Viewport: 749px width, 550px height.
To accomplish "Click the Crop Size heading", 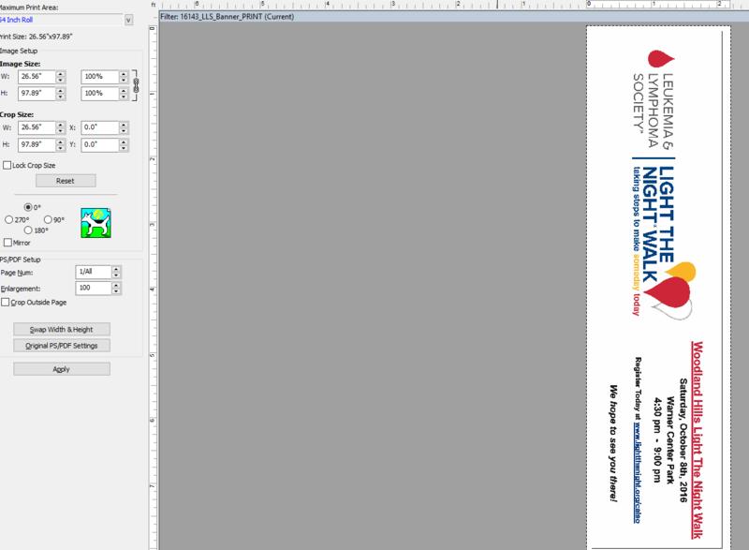I will 17,115.
